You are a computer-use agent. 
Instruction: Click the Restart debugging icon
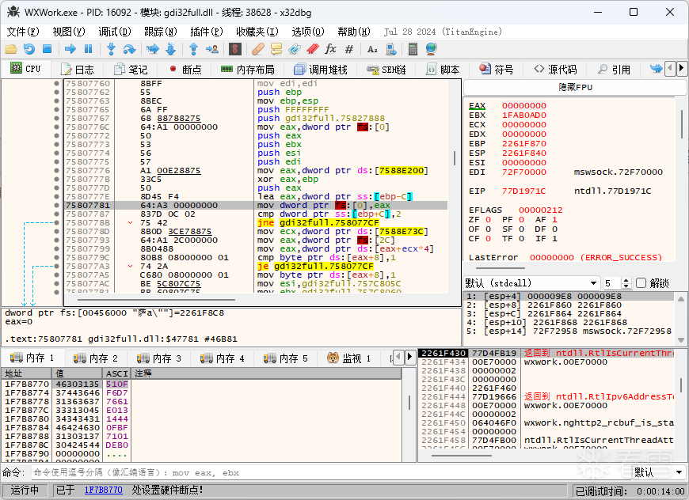(x=29, y=49)
